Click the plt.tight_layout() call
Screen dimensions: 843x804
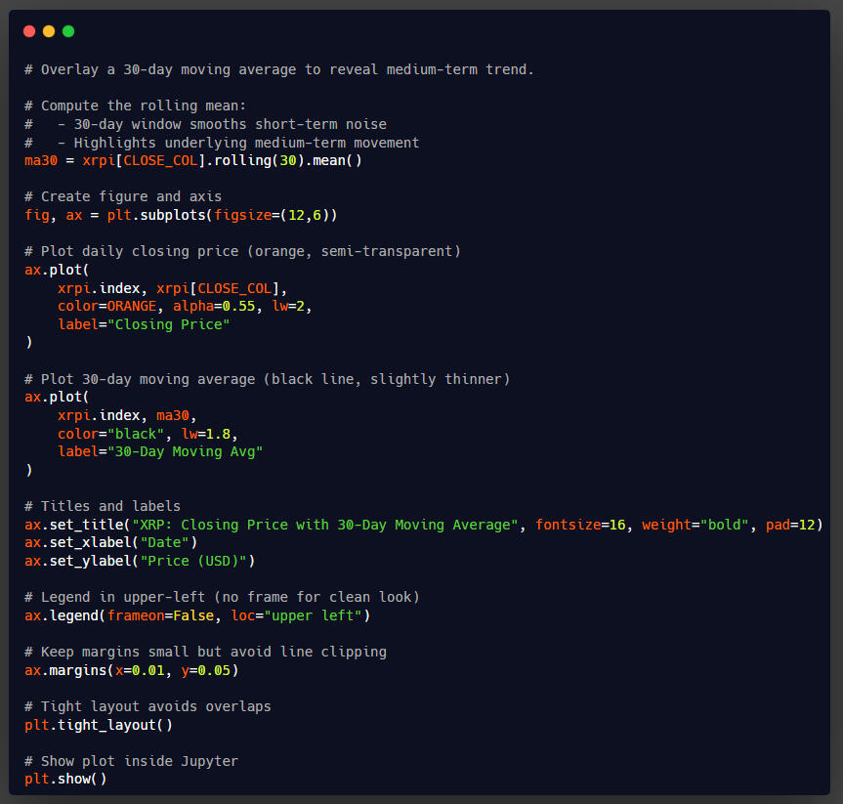click(x=99, y=725)
